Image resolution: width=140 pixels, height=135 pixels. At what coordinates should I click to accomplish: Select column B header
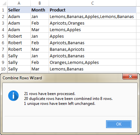point(40,3)
